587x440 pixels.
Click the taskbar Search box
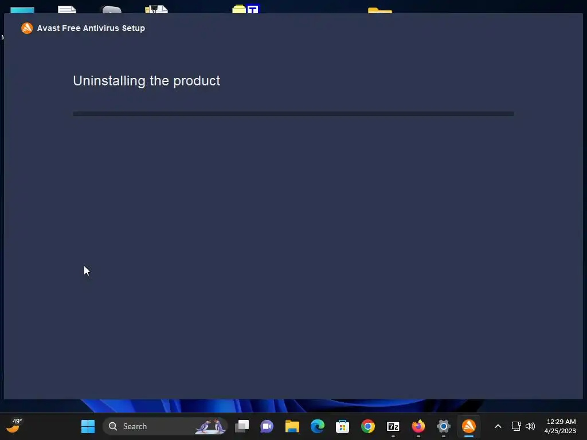(x=165, y=426)
